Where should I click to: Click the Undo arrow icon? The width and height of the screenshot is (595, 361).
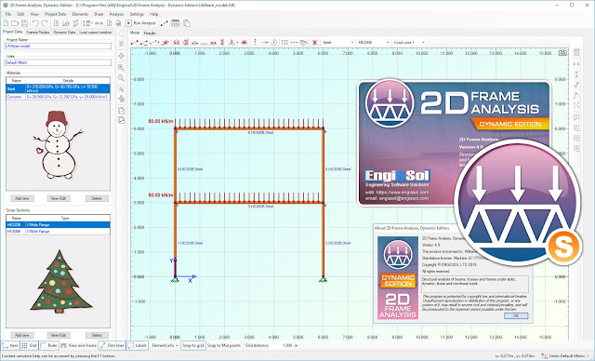[35, 23]
